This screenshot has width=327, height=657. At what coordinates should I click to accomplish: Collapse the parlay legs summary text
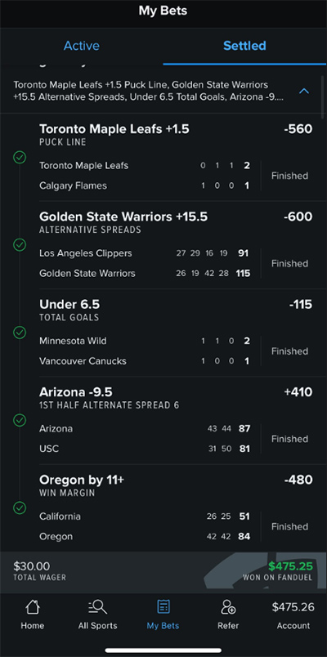149,92
